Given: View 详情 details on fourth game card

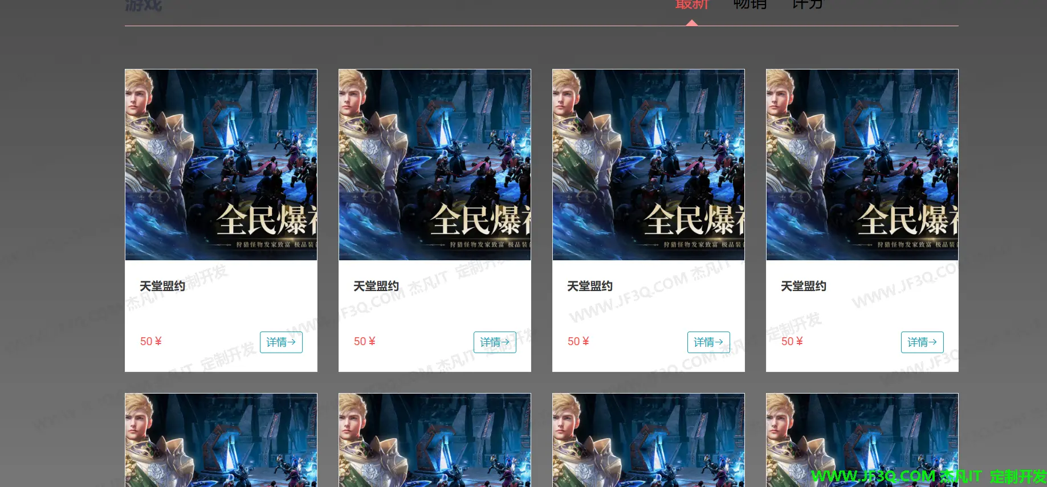Looking at the screenshot, I should coord(922,342).
